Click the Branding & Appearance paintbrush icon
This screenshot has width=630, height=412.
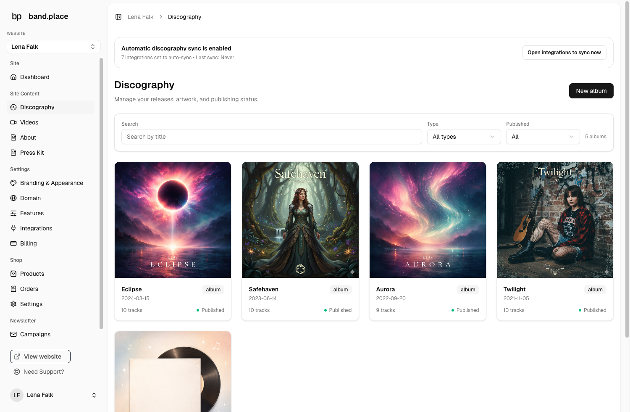click(x=14, y=183)
